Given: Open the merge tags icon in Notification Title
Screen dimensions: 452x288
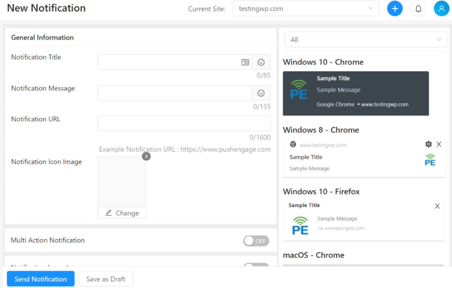Looking at the screenshot, I should coord(245,62).
